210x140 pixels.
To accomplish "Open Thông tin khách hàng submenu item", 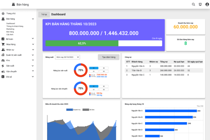I will tap(15, 26).
